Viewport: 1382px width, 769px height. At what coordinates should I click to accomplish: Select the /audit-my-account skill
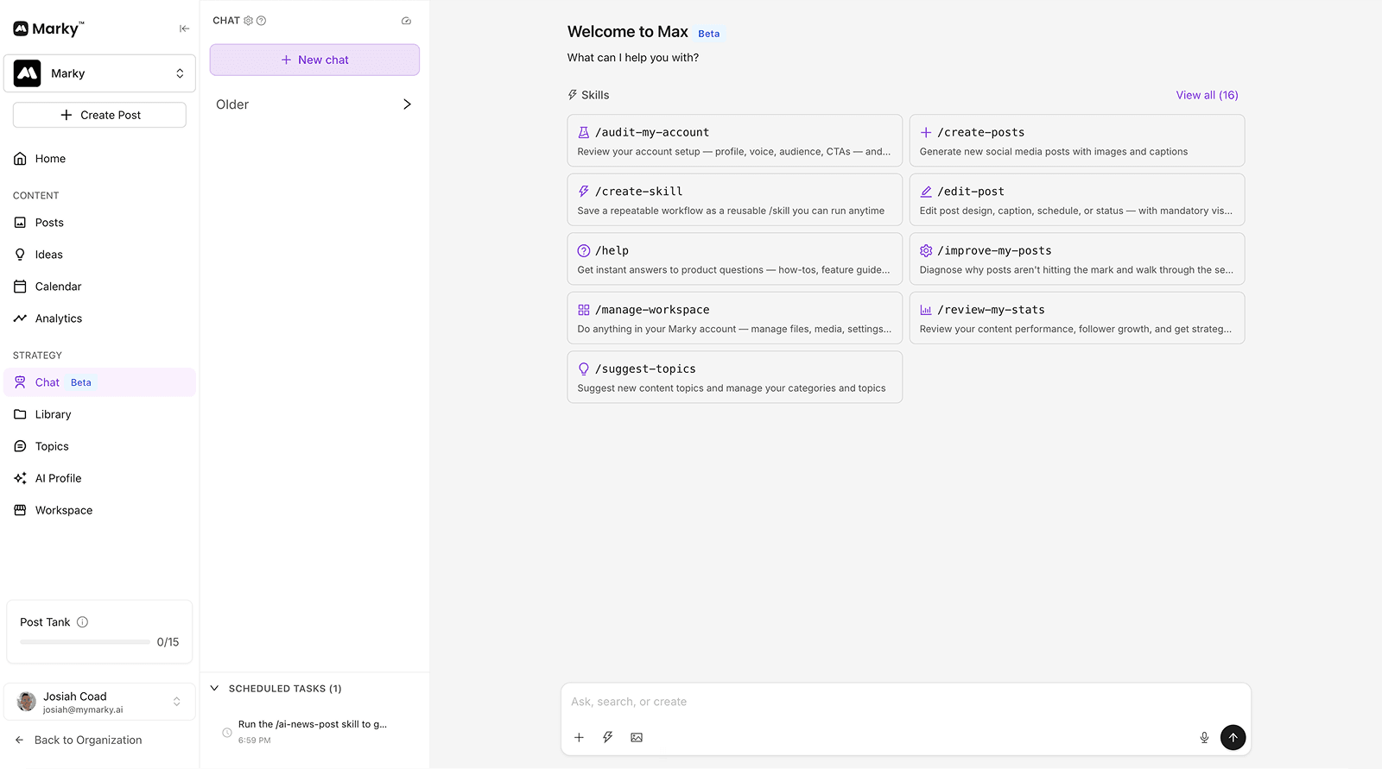(x=735, y=141)
